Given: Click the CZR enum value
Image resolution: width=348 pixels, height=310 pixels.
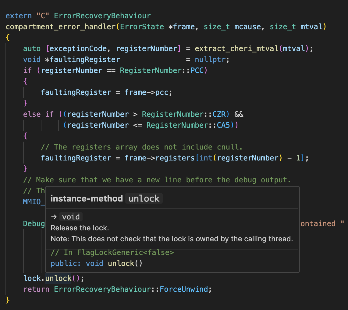Looking at the screenshot, I should (219, 114).
